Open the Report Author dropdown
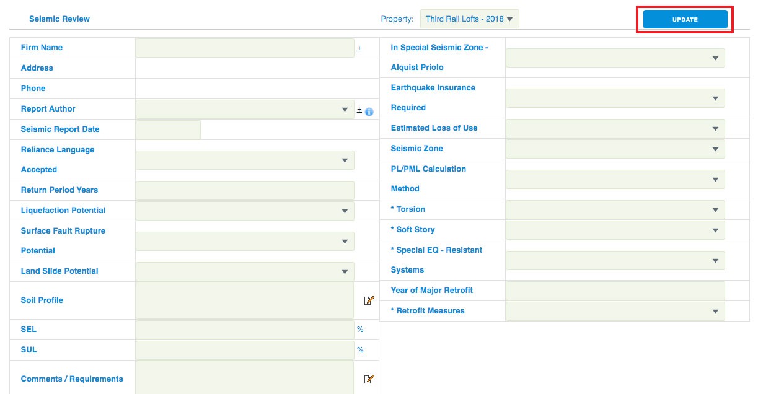 pyautogui.click(x=245, y=109)
